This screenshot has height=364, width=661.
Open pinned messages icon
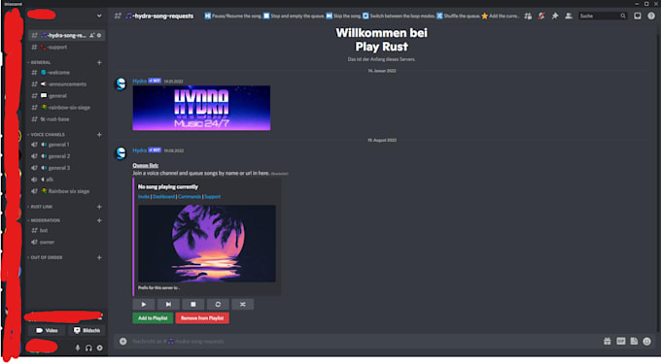click(x=555, y=16)
